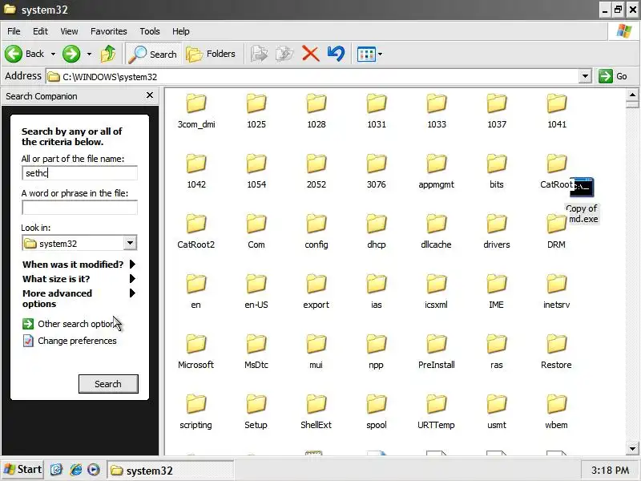Select the wbem folder

[x=556, y=412]
